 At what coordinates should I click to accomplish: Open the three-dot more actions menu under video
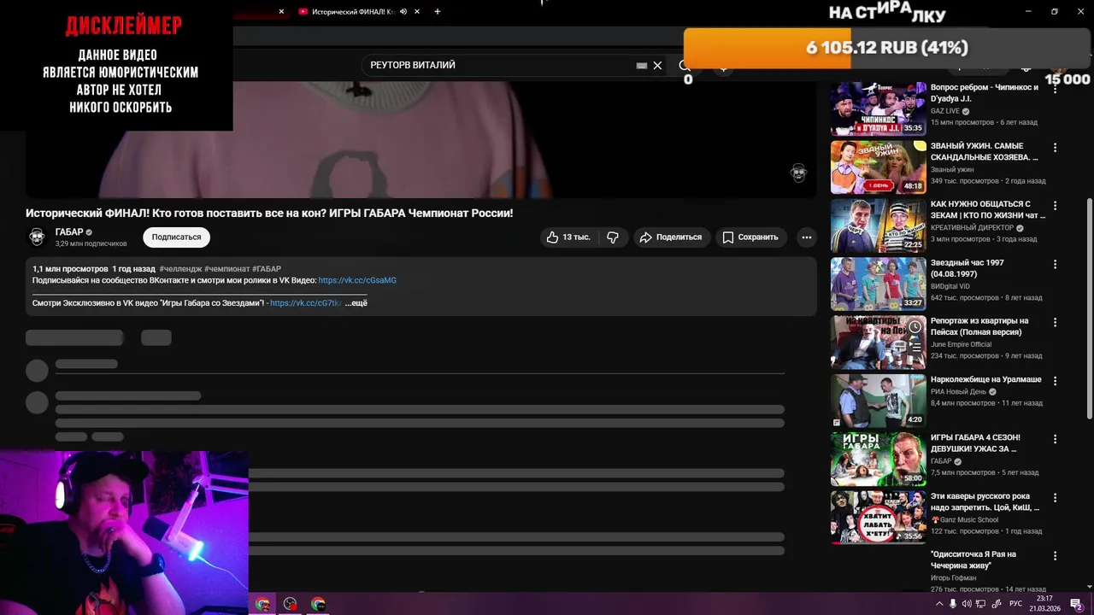(806, 237)
